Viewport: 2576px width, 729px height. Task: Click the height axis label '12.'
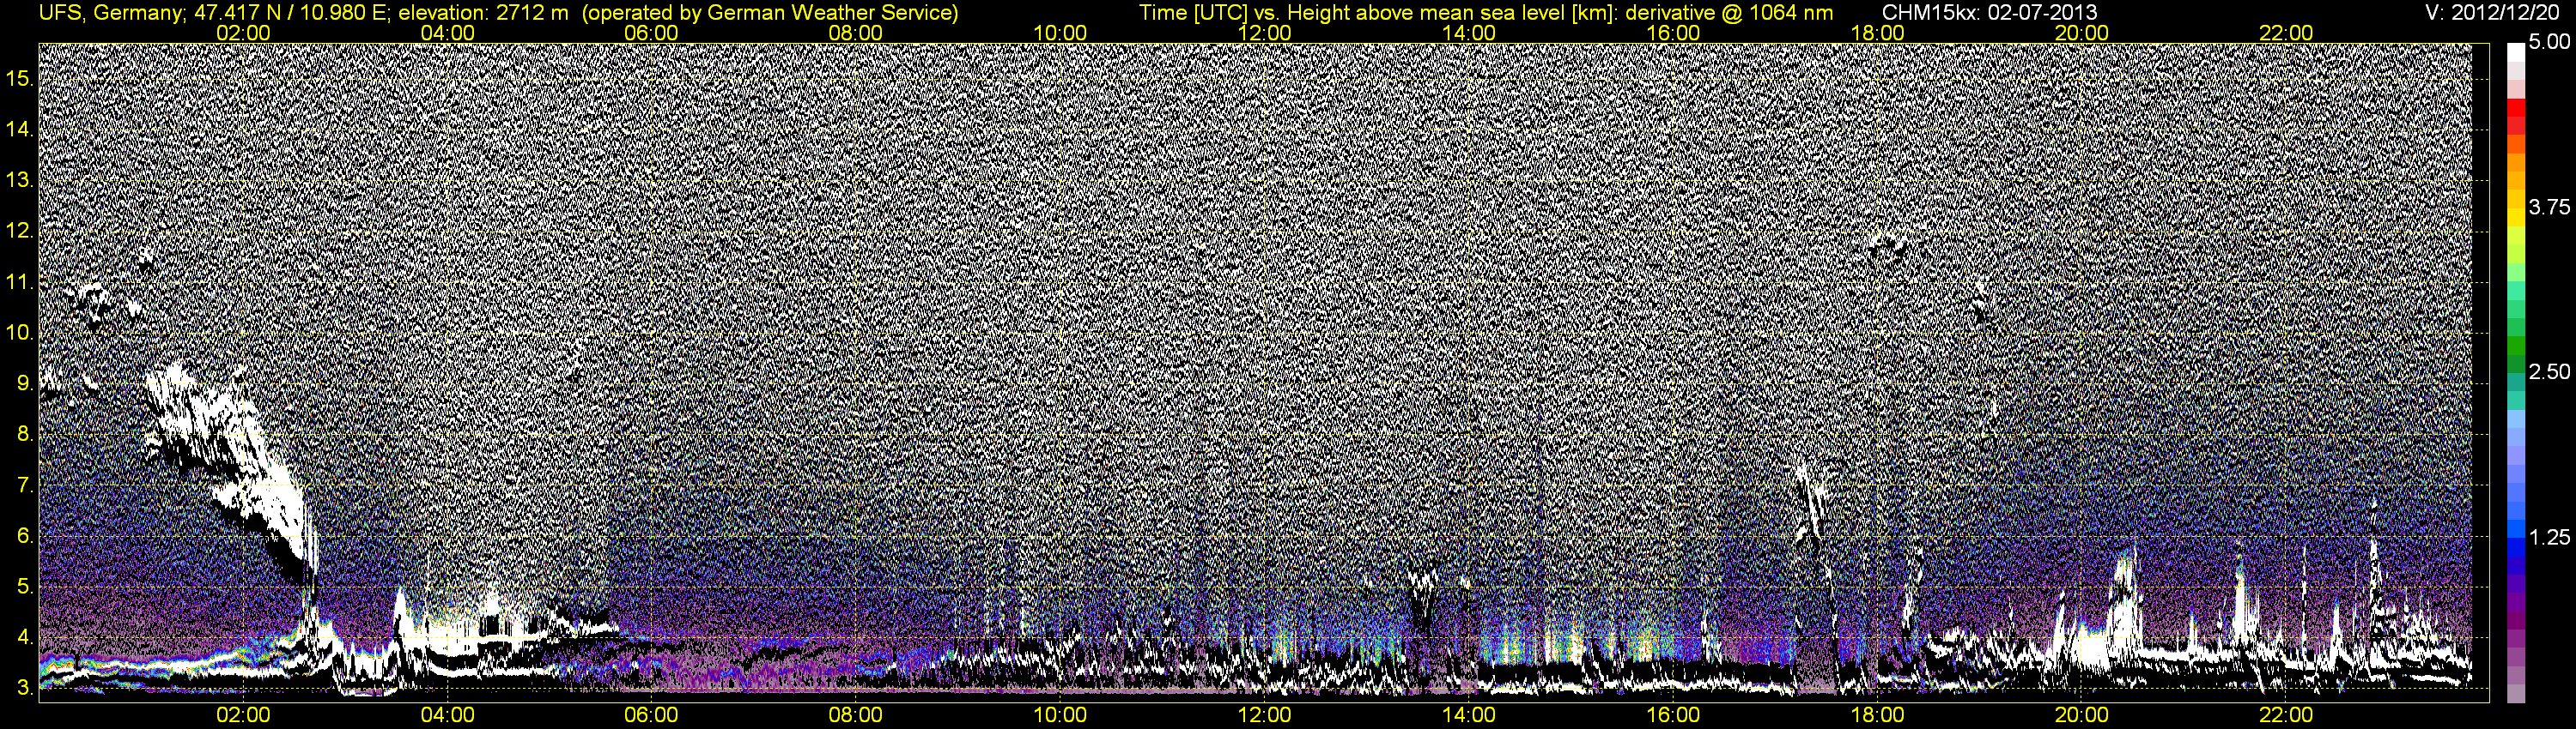20,232
